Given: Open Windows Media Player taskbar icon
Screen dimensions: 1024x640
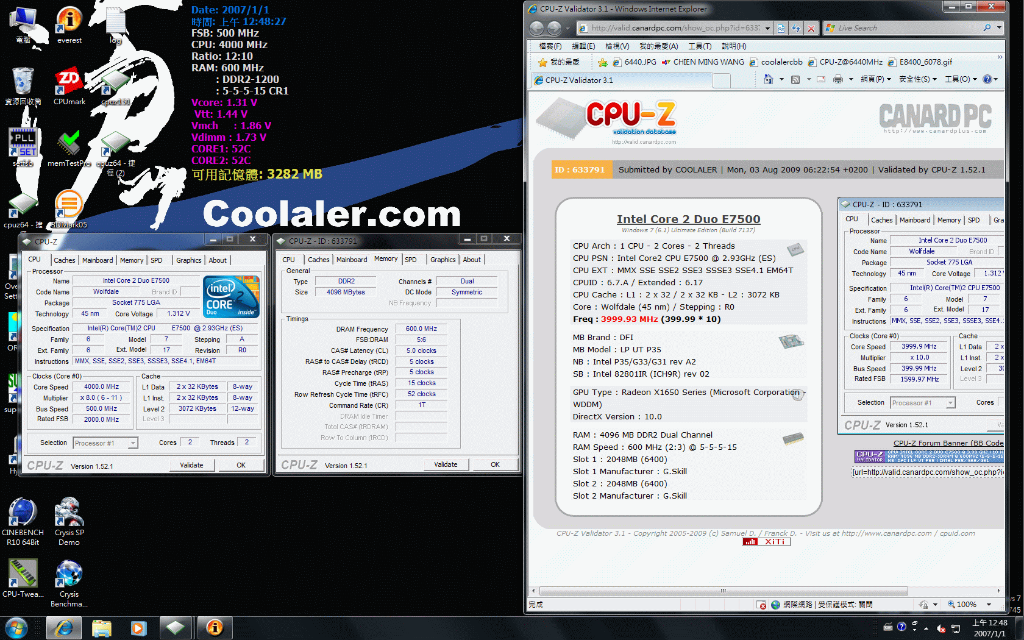Looking at the screenshot, I should (139, 628).
